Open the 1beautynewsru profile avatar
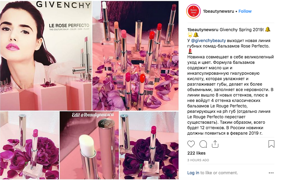The image size is (281, 180). pos(193,11)
